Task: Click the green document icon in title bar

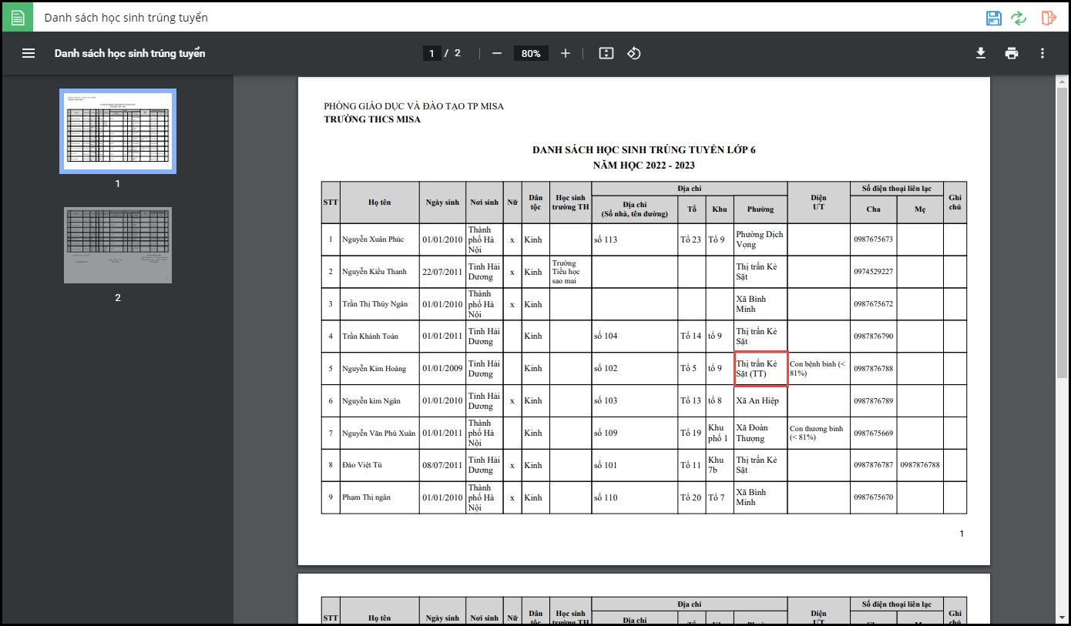Action: point(17,17)
